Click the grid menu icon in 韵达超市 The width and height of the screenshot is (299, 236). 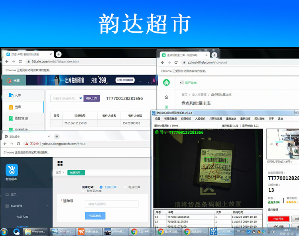[x=60, y=163]
